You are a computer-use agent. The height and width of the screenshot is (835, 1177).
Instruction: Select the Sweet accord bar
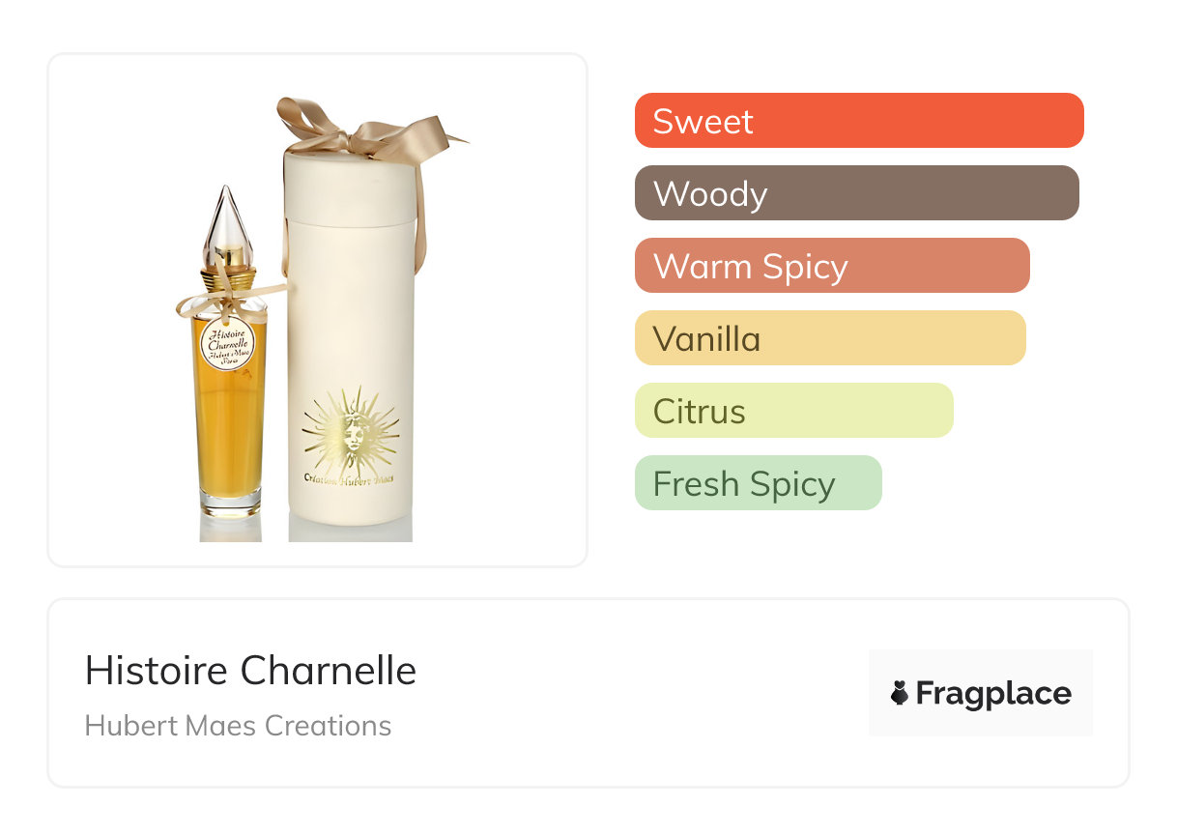[x=859, y=121]
